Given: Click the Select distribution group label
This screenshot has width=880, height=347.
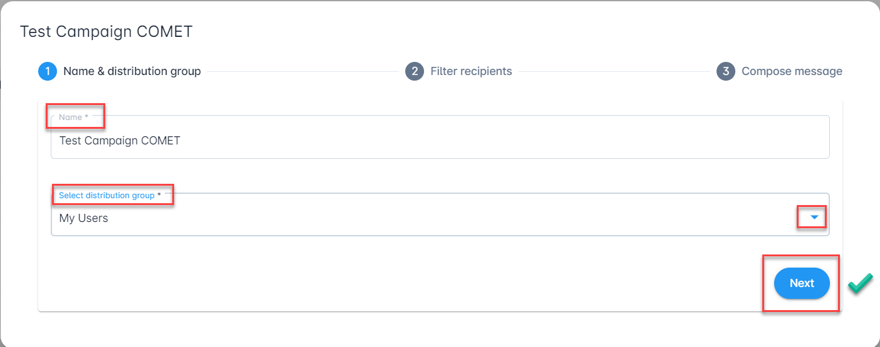Looking at the screenshot, I should pyautogui.click(x=106, y=196).
